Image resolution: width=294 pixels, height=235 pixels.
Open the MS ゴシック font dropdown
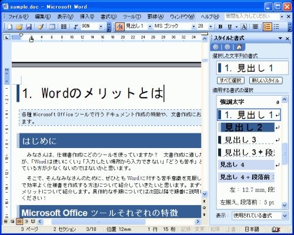tap(193, 26)
